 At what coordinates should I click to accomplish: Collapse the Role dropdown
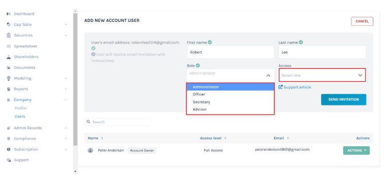[x=268, y=76]
